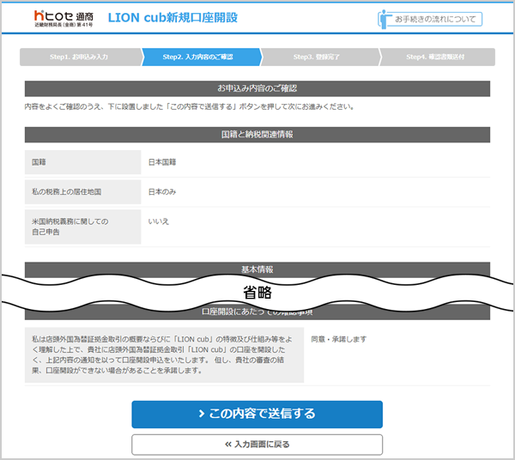Image resolution: width=515 pixels, height=460 pixels.
Task: Click the instruction sentence under お申込み内容のご確認
Action: point(190,106)
